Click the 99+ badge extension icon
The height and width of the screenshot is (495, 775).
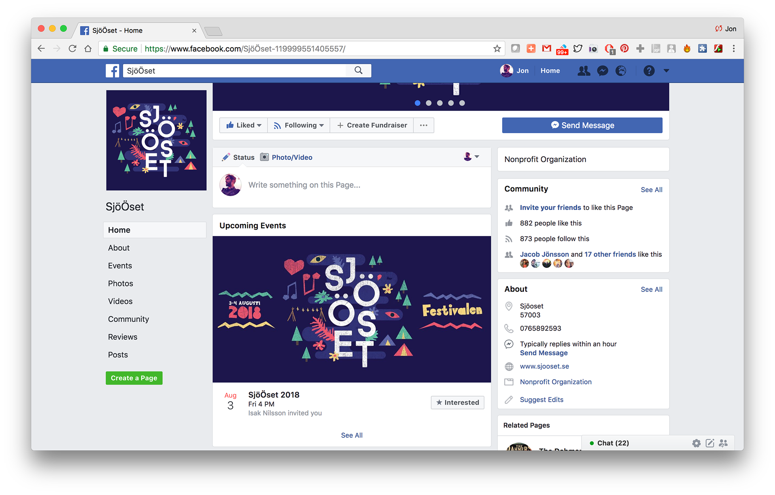(562, 49)
